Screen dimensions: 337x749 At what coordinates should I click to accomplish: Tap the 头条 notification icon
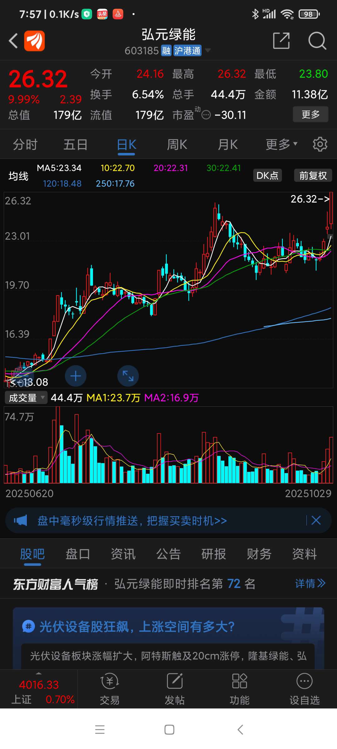pos(102,14)
